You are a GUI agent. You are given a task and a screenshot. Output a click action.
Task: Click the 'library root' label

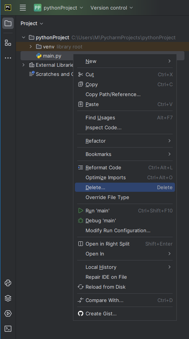(69, 47)
